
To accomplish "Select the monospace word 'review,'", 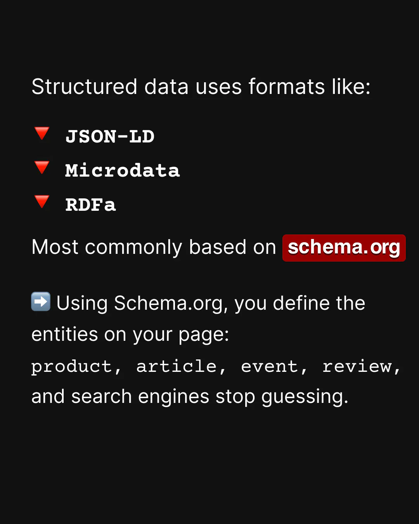I will 362,366.
